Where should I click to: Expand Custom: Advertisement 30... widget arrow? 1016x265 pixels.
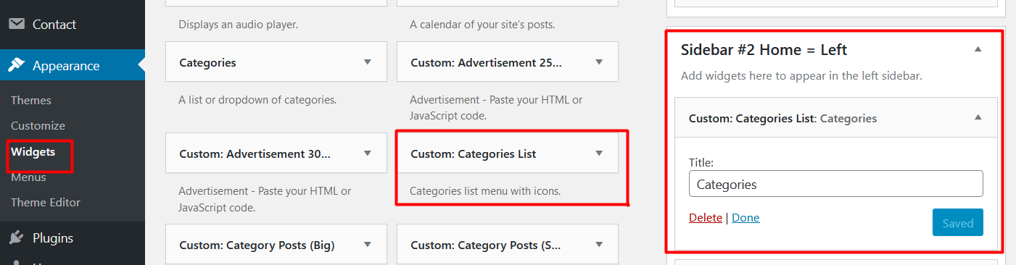tap(368, 153)
